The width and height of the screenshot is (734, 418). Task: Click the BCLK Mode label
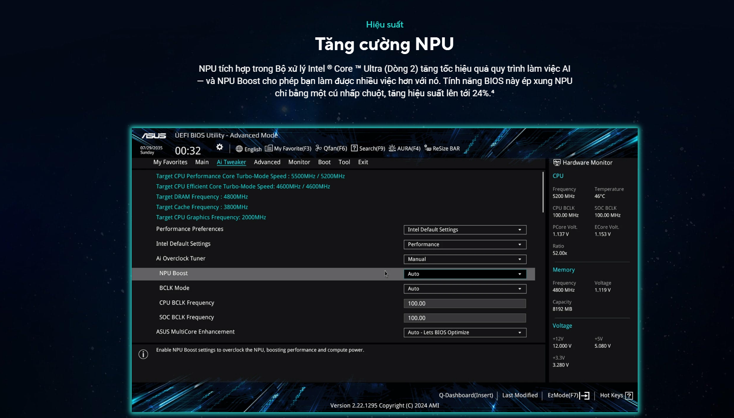(x=174, y=288)
